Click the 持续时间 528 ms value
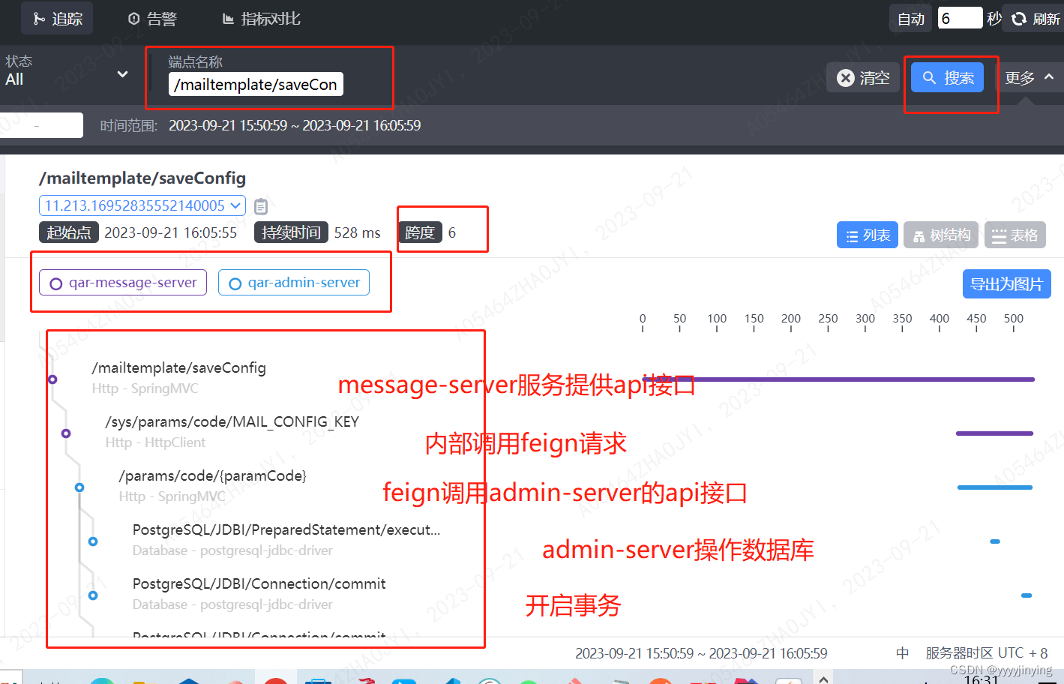Image resolution: width=1064 pixels, height=684 pixels. (357, 232)
